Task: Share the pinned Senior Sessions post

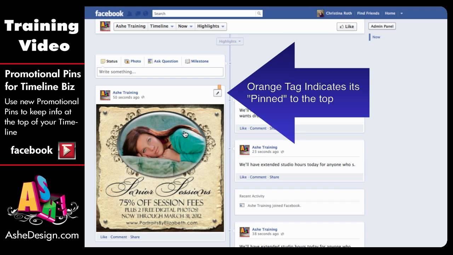Action: [x=135, y=237]
